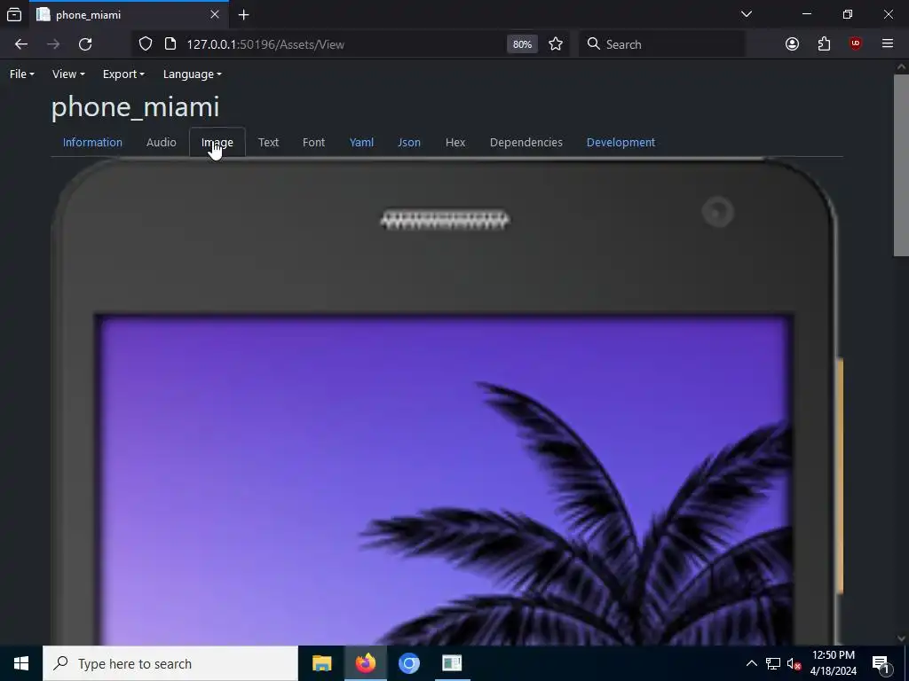Open the uBlock Origin extension
Image resolution: width=909 pixels, height=681 pixels.
click(856, 44)
